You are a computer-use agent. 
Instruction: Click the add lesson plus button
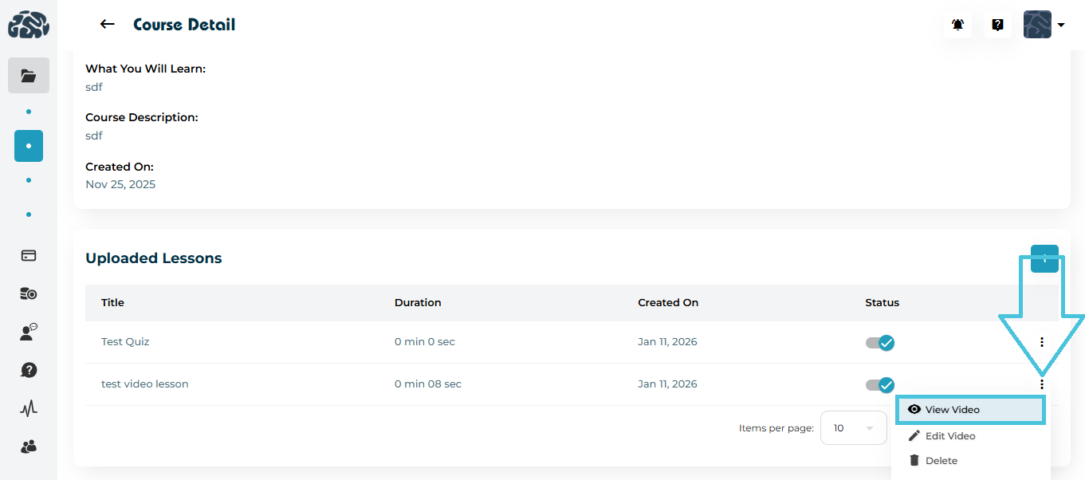click(x=1044, y=258)
